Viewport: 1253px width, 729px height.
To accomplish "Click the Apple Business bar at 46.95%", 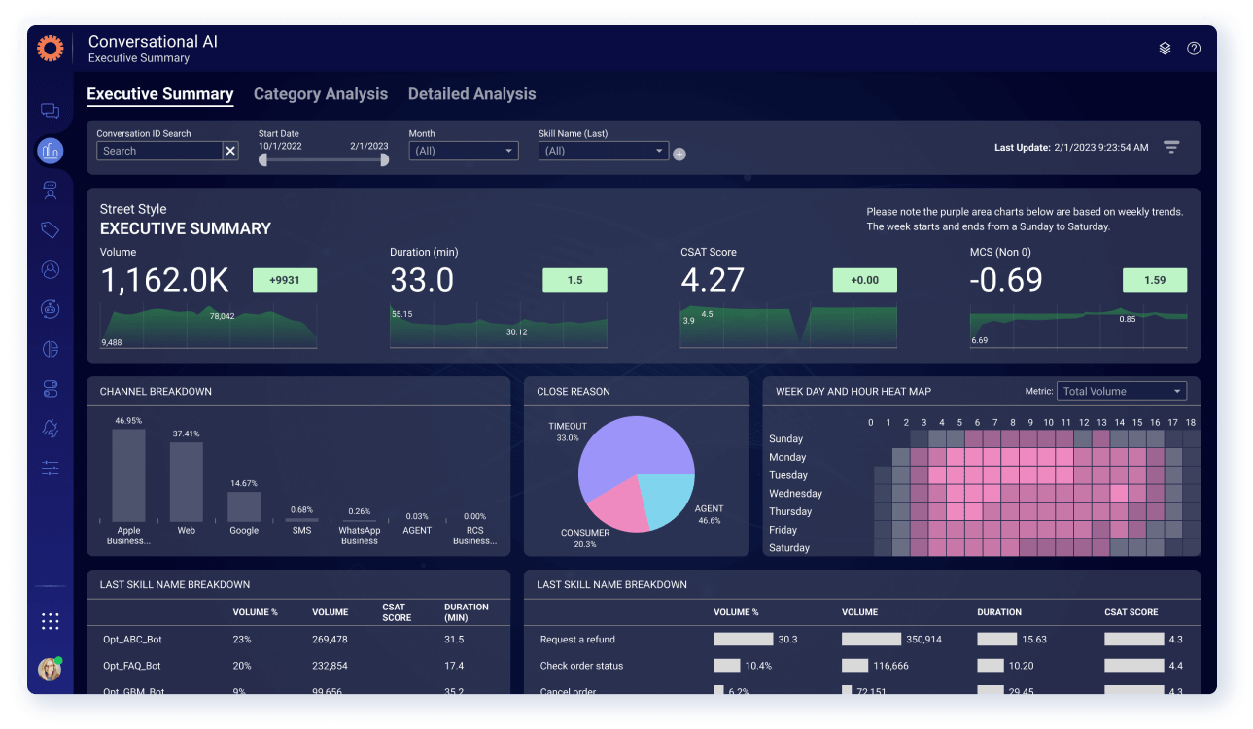I will 128,476.
